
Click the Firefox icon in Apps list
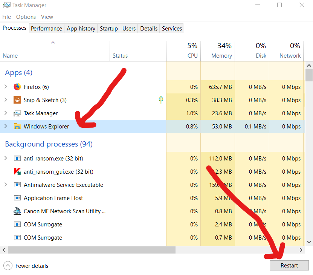17,87
